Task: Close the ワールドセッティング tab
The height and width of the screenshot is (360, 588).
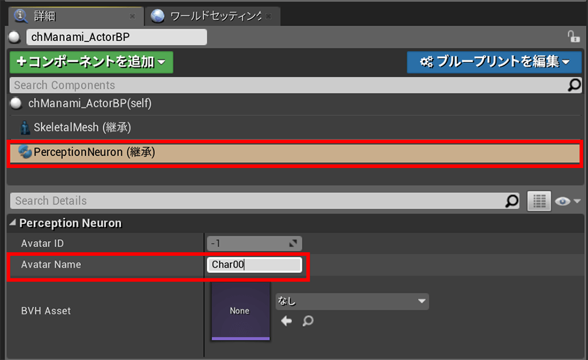Action: pyautogui.click(x=268, y=16)
